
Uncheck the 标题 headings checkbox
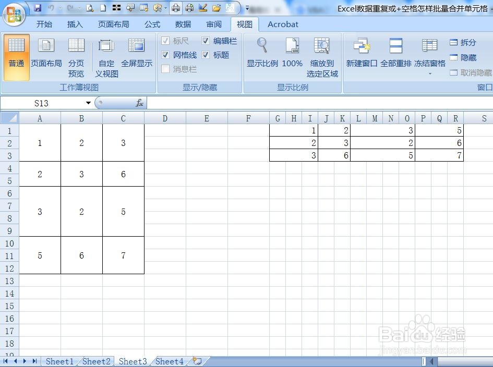(205, 55)
